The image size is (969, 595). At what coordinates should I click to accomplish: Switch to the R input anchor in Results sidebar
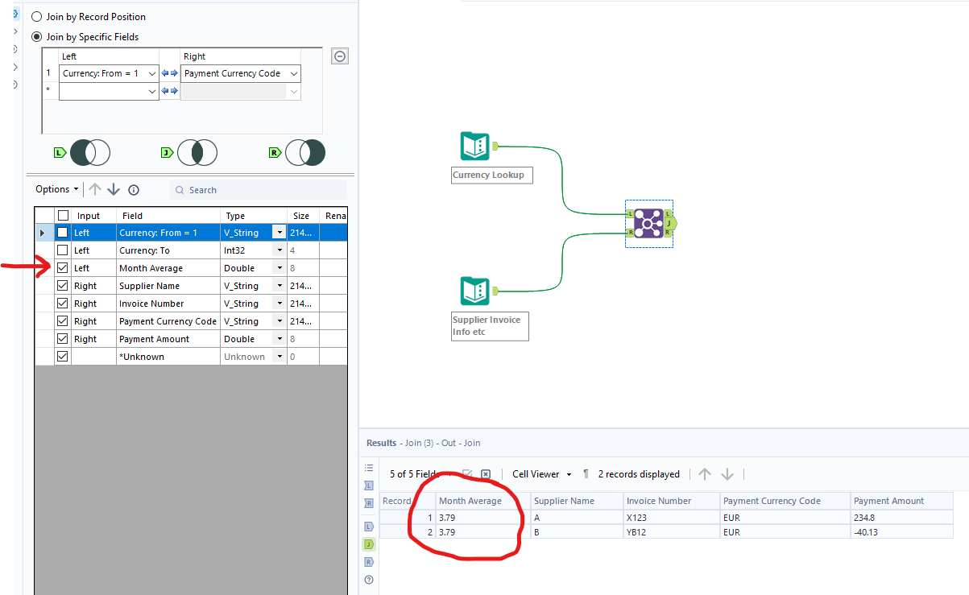(369, 503)
